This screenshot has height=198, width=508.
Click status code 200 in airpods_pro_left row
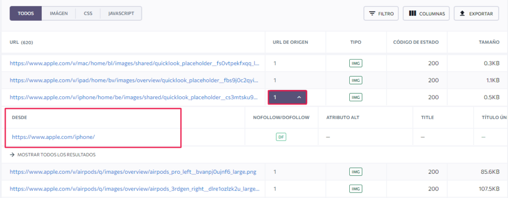[434, 172]
